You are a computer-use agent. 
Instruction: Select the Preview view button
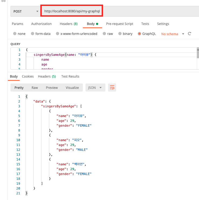point(52,88)
